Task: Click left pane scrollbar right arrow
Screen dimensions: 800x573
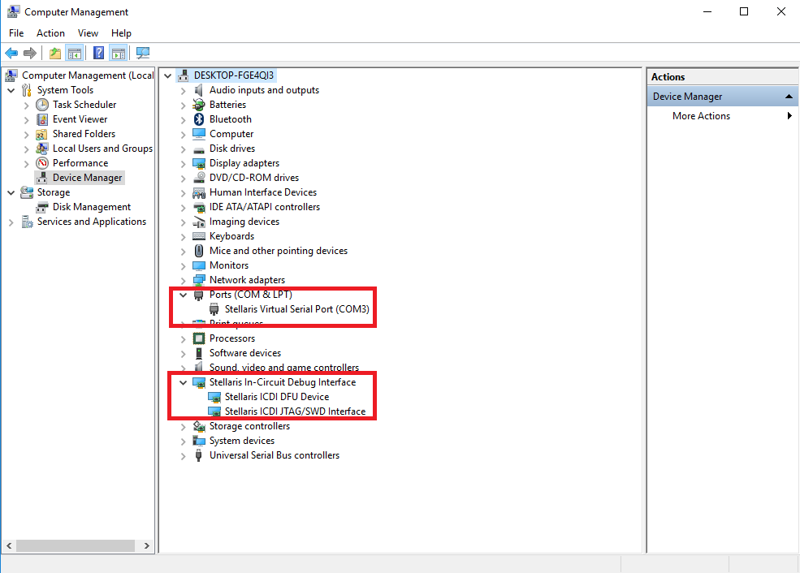Action: [x=147, y=545]
